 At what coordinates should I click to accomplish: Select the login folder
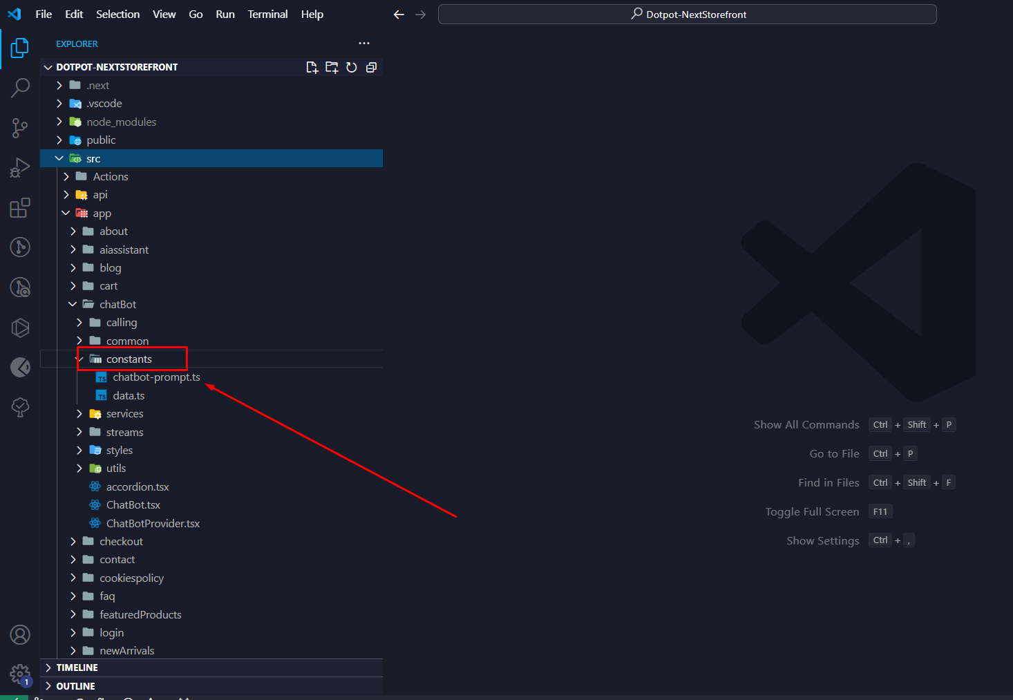(x=211, y=633)
